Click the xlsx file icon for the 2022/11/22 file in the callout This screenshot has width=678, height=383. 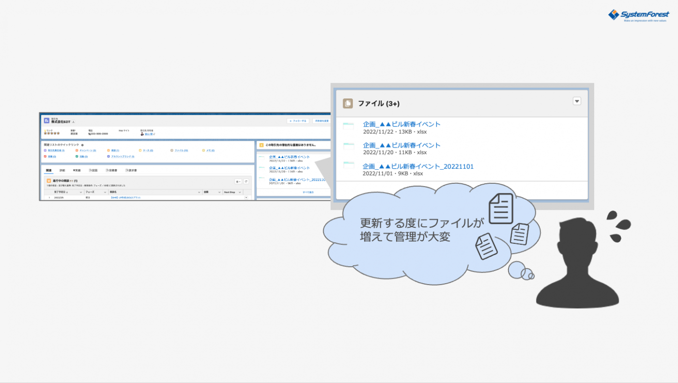click(x=349, y=127)
